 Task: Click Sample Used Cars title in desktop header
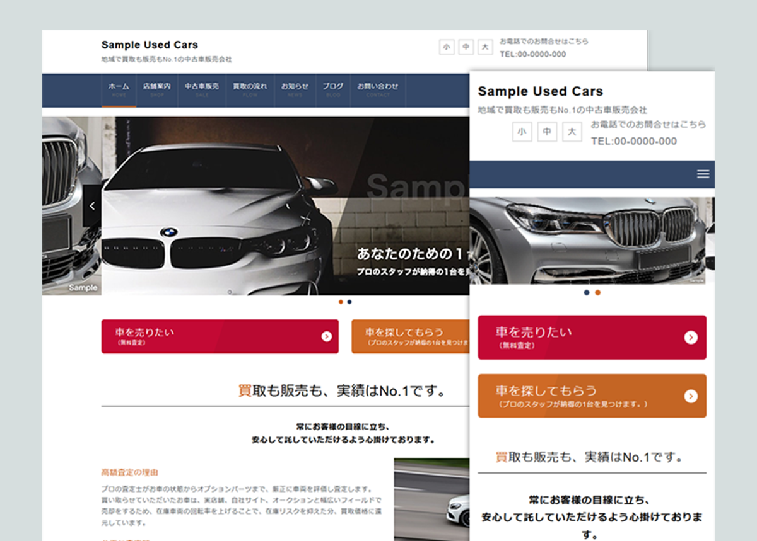point(150,45)
